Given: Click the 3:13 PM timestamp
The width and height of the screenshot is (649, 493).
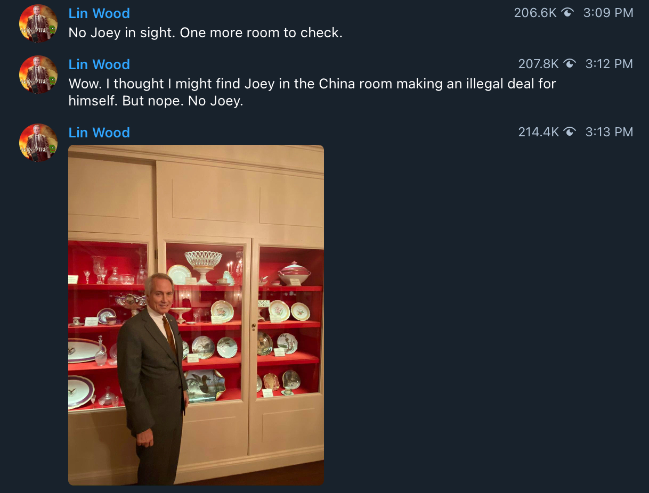Looking at the screenshot, I should point(610,133).
